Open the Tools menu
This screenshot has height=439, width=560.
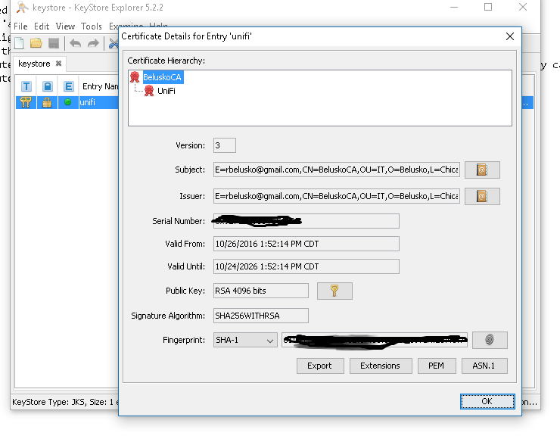point(92,26)
